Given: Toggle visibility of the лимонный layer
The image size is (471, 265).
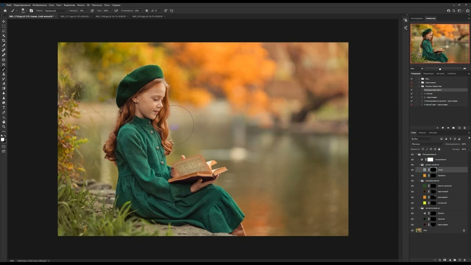Looking at the screenshot, I should (x=412, y=203).
